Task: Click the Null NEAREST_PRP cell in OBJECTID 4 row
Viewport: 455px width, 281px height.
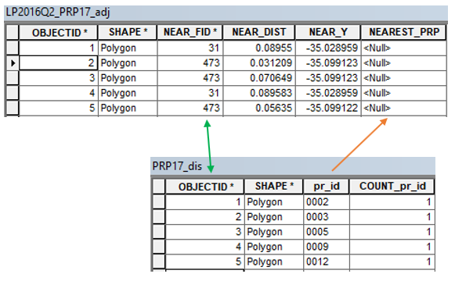Action: click(x=403, y=93)
